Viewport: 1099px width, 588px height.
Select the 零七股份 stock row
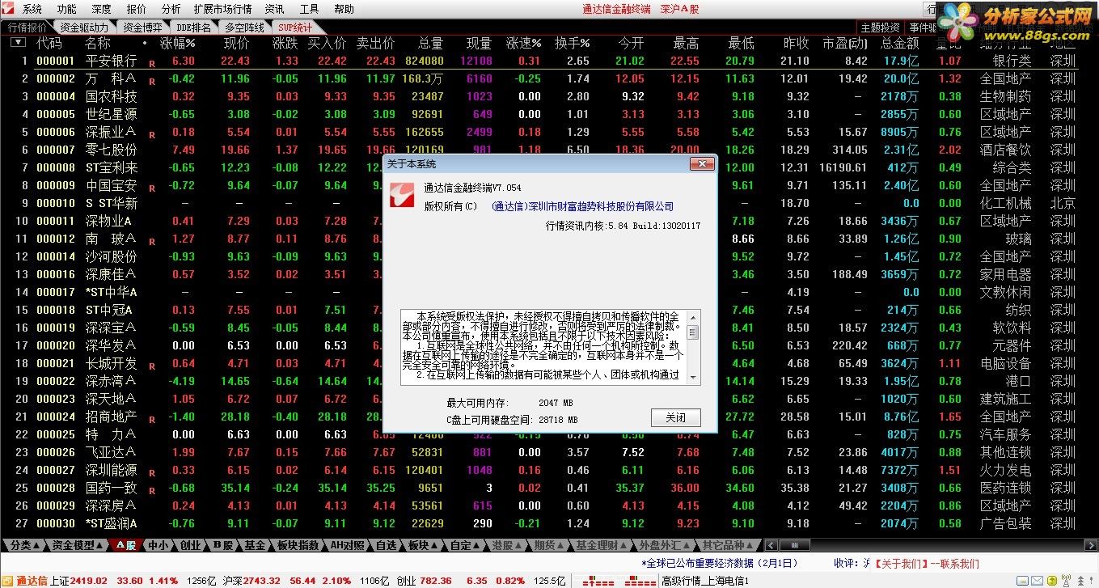(539, 150)
